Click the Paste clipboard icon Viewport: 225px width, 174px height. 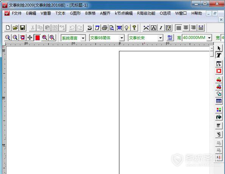47,28
